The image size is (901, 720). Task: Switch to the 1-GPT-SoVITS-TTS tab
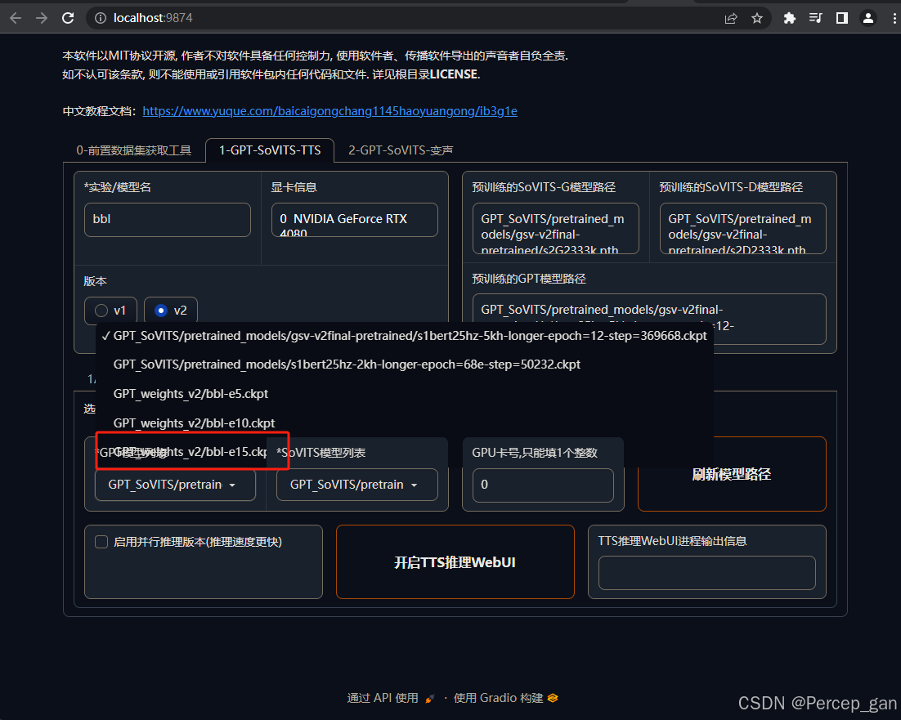click(x=270, y=150)
